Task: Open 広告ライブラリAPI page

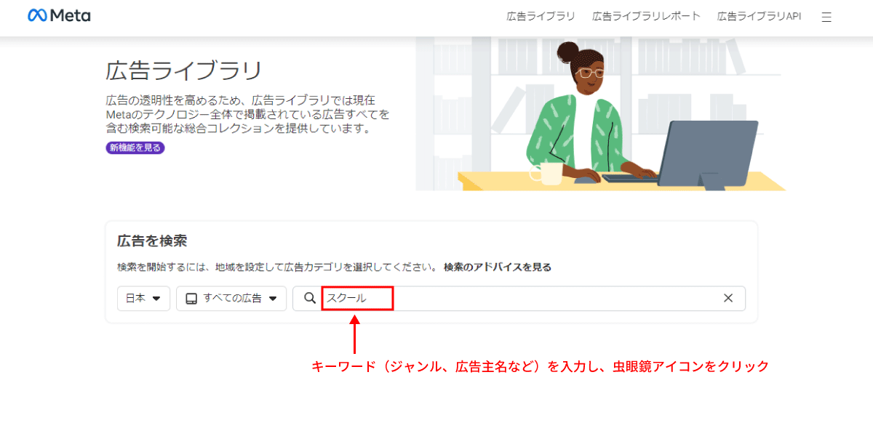Action: click(759, 16)
